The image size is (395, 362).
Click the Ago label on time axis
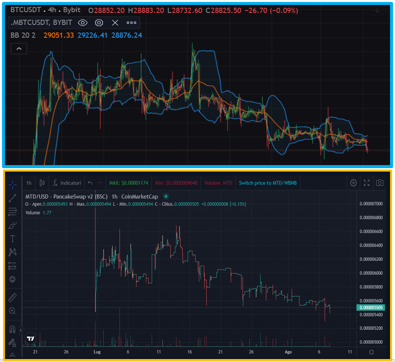[x=288, y=352]
